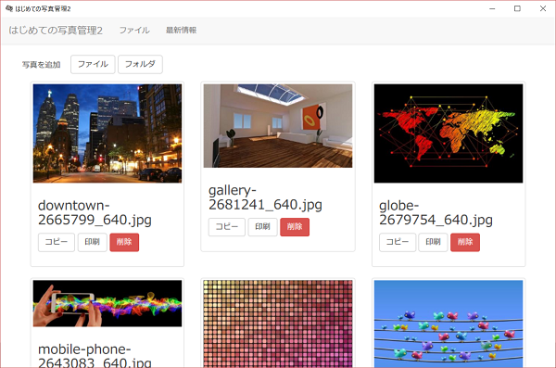Open the 最新情報 menu item
This screenshot has width=556, height=368.
(x=182, y=31)
